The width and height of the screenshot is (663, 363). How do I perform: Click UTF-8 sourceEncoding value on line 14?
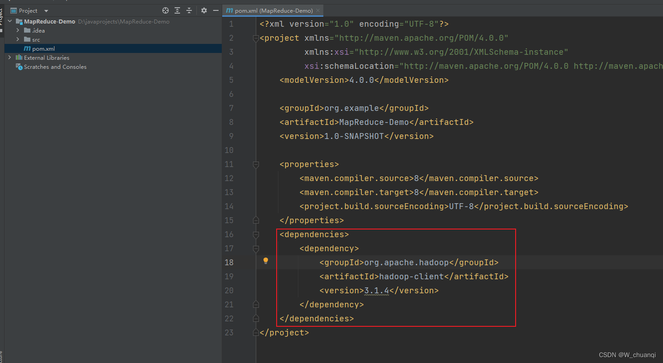pos(461,206)
